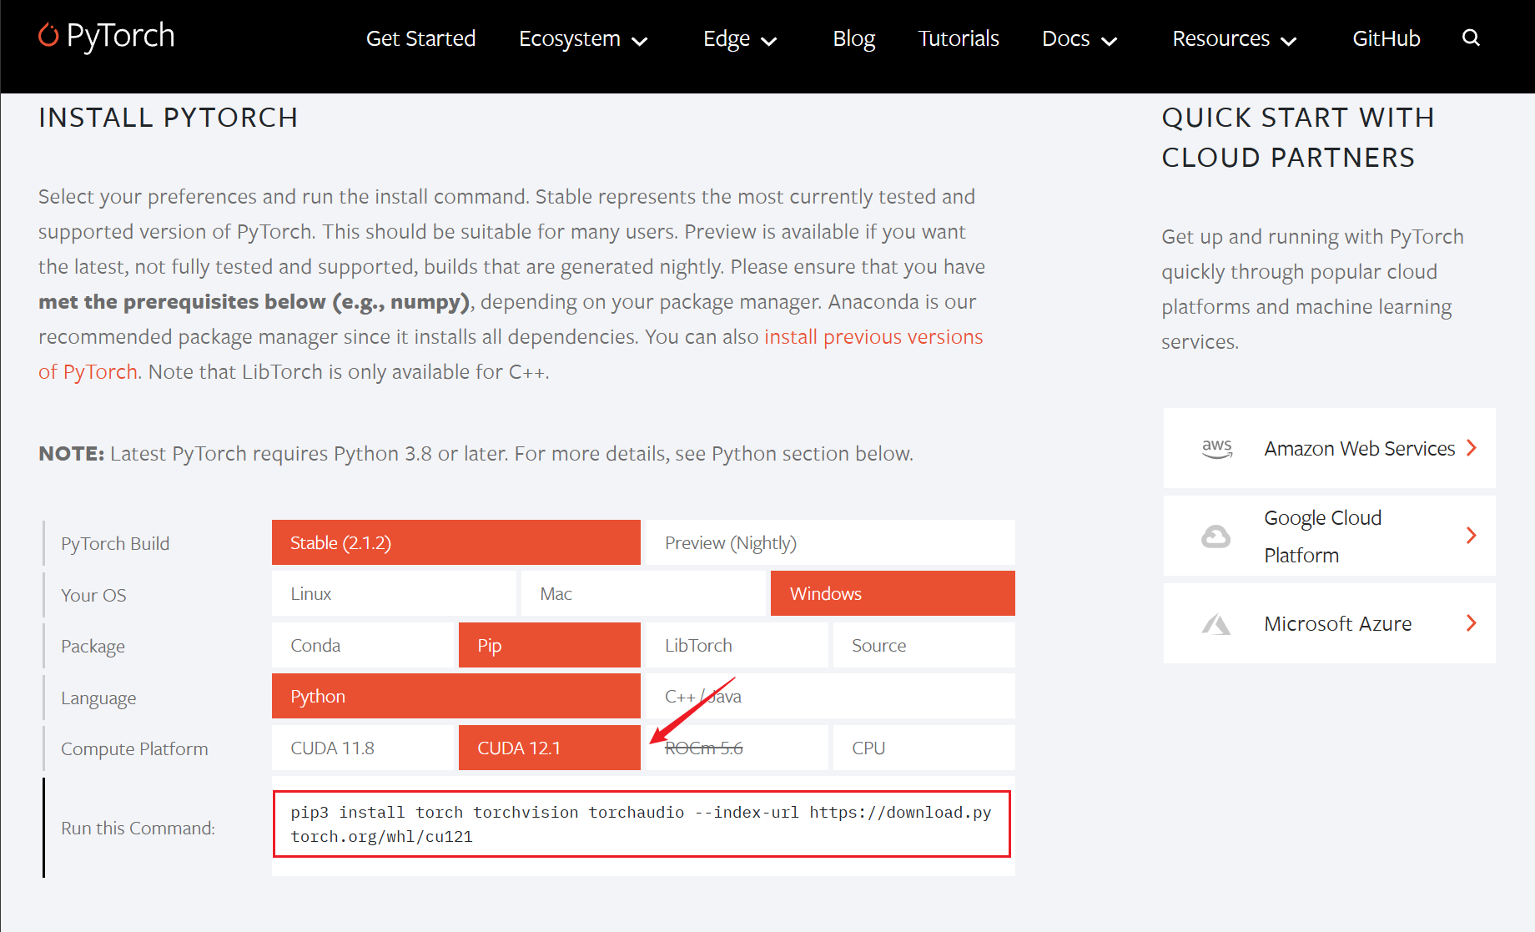Expand the Ecosystem dropdown menu
Viewport: 1535px width, 932px height.
582,39
